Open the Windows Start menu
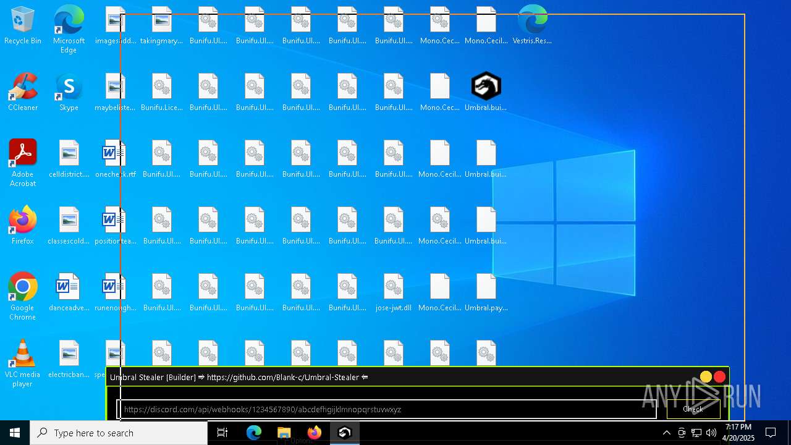Viewport: 791px width, 445px height. [15, 433]
